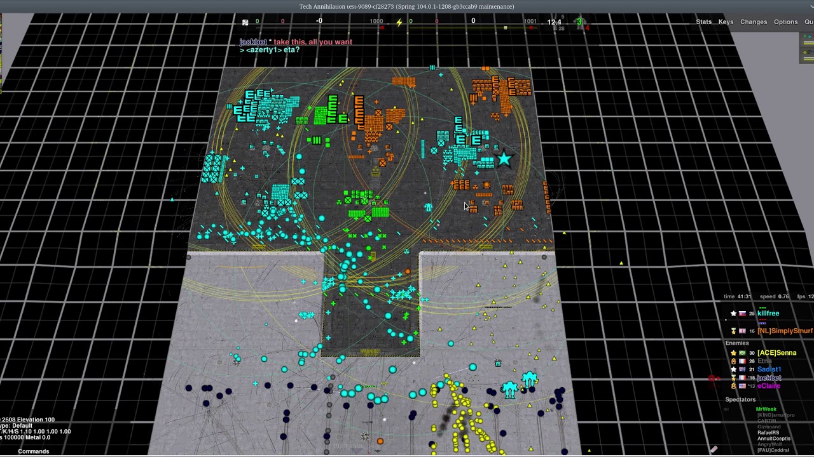Select enemy player jackbot
The width and height of the screenshot is (814, 457).
[769, 378]
